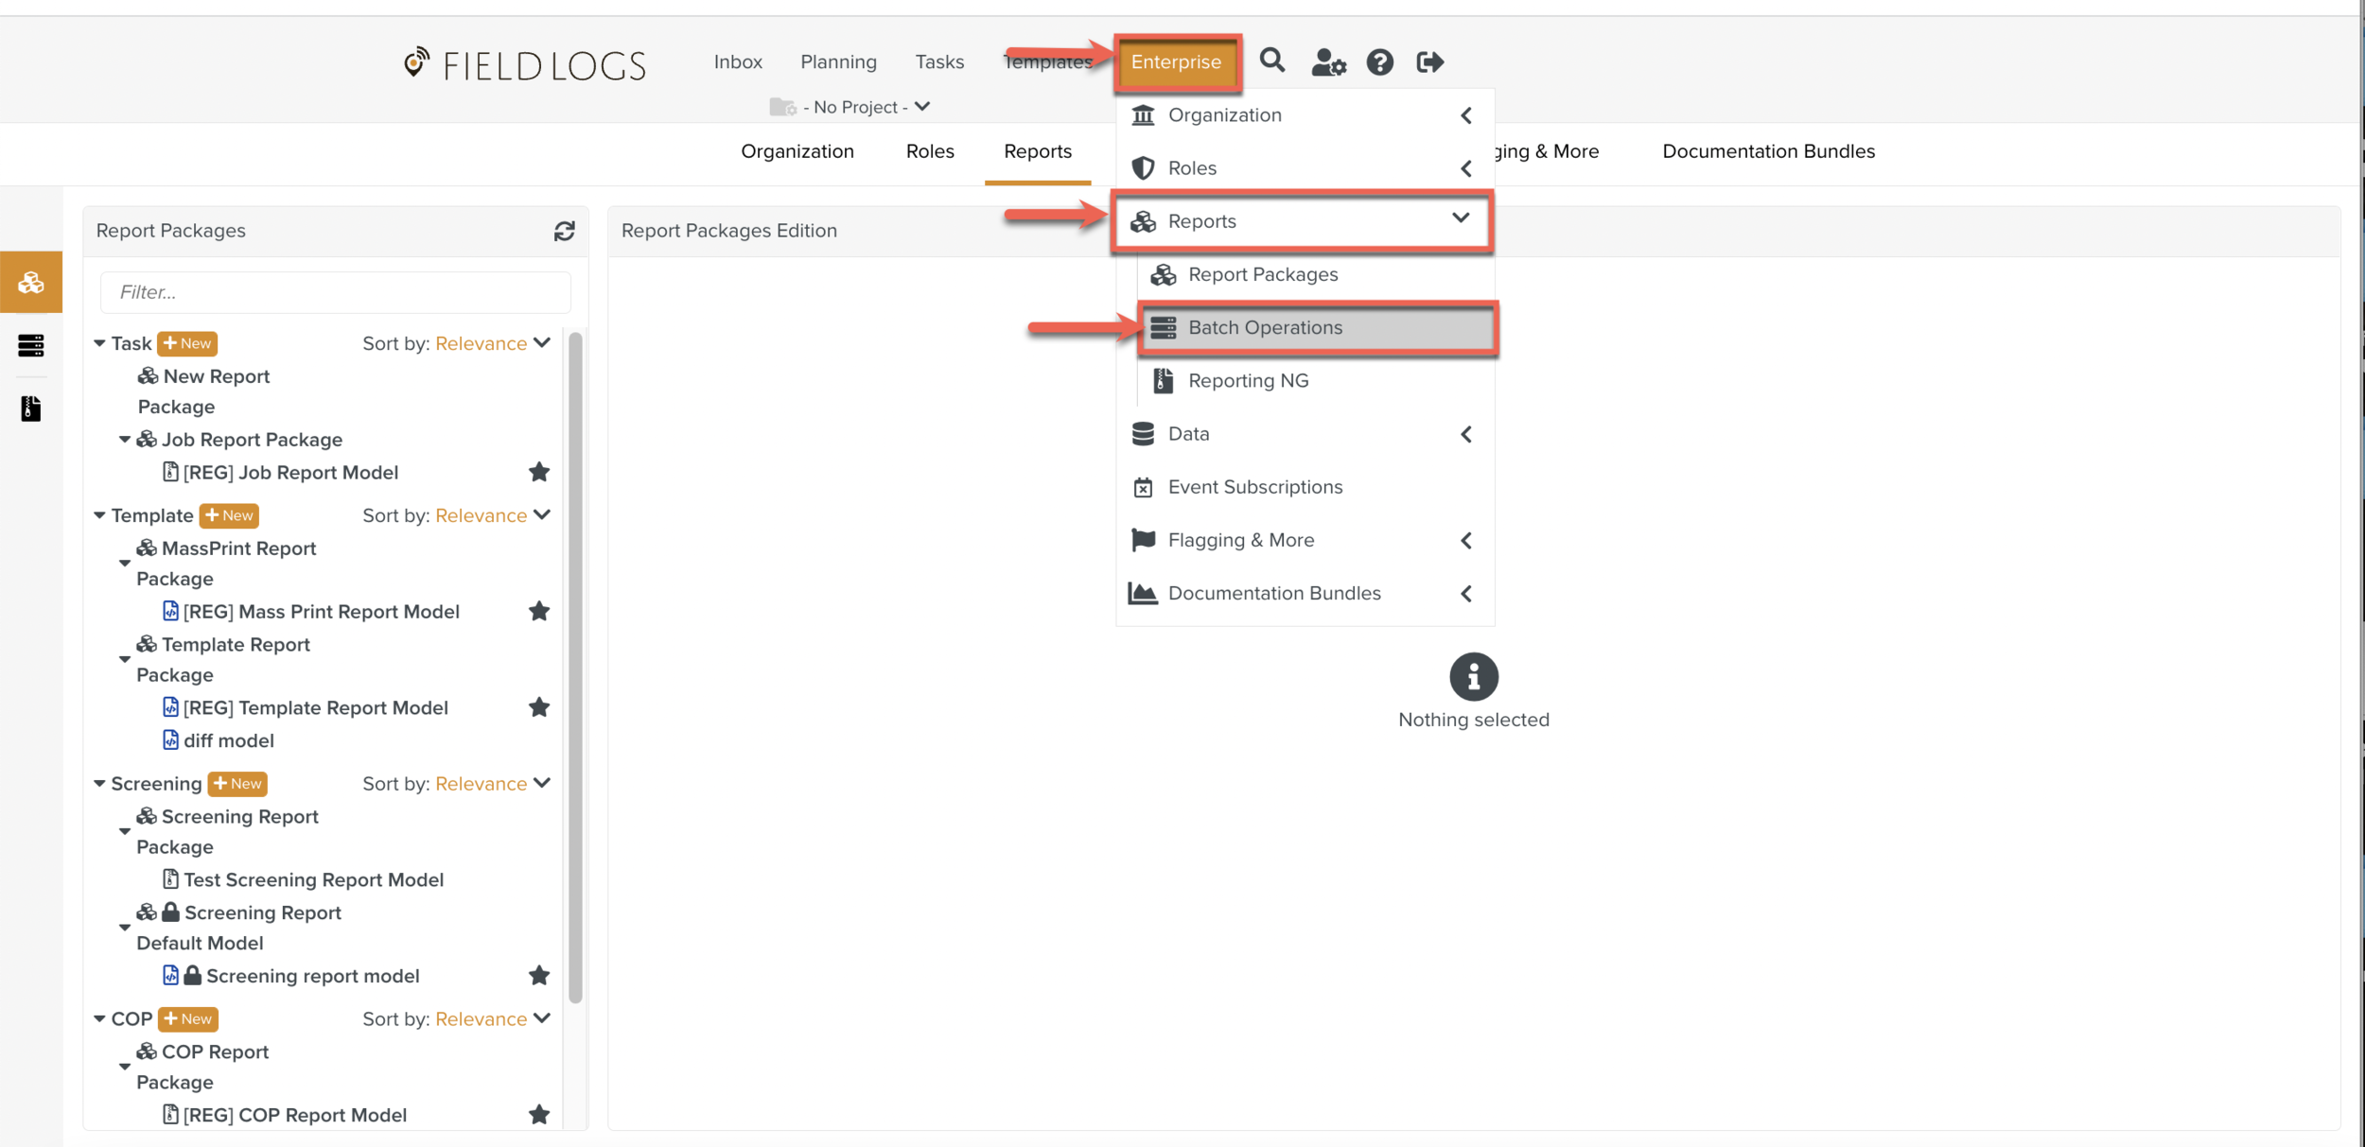The width and height of the screenshot is (2365, 1147).
Task: Click the Data database icon
Action: click(x=1143, y=434)
